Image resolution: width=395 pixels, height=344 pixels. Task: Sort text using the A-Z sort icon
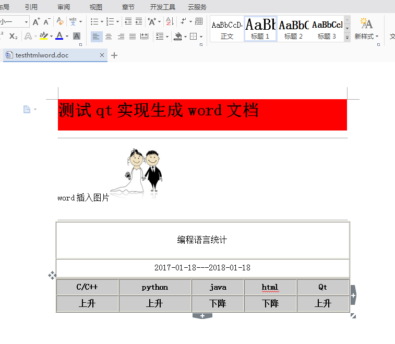(x=170, y=21)
